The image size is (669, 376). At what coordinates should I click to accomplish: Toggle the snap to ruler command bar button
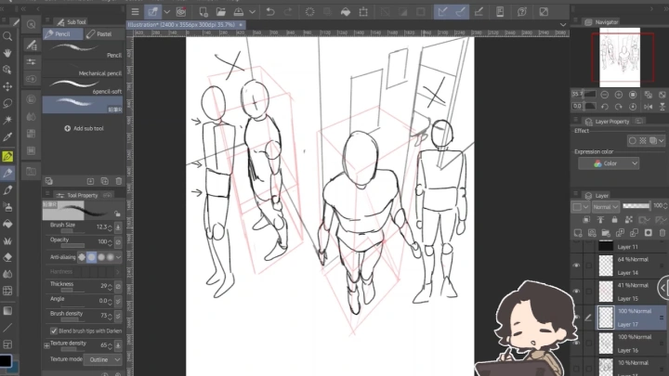pos(442,12)
